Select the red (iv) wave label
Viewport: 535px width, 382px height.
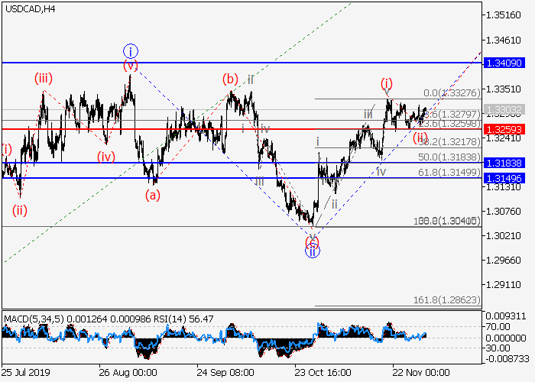click(x=105, y=157)
